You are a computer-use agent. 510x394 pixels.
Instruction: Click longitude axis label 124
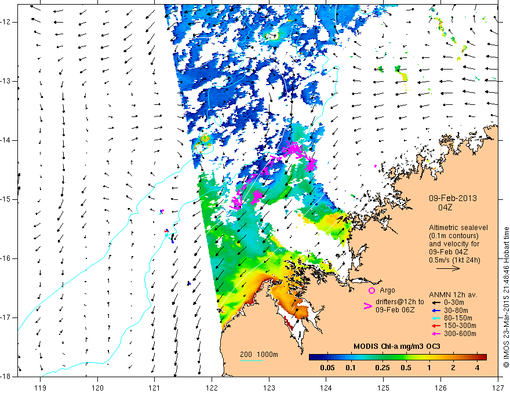tap(326, 388)
